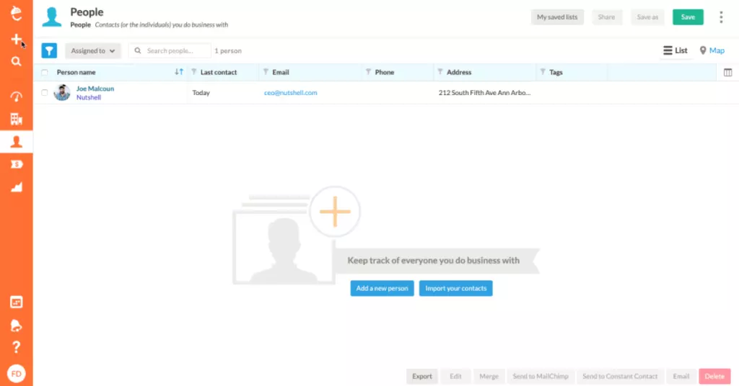Toggle sort order arrows on Person name
739x386 pixels.
click(179, 72)
